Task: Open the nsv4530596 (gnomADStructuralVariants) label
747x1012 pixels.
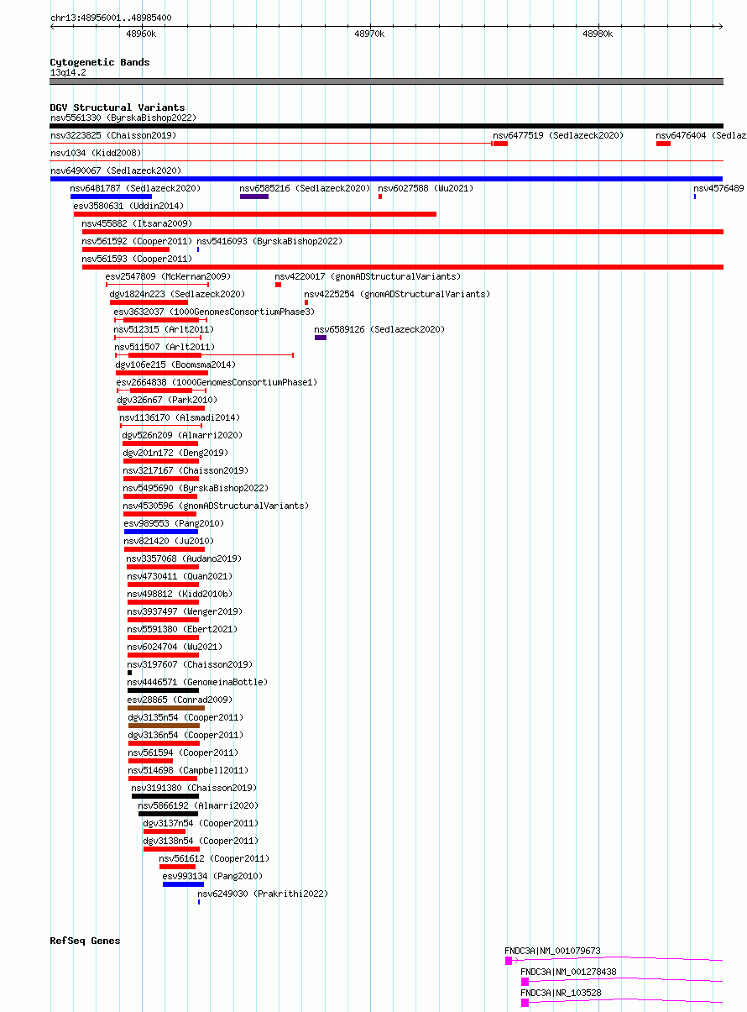Action: (x=216, y=506)
